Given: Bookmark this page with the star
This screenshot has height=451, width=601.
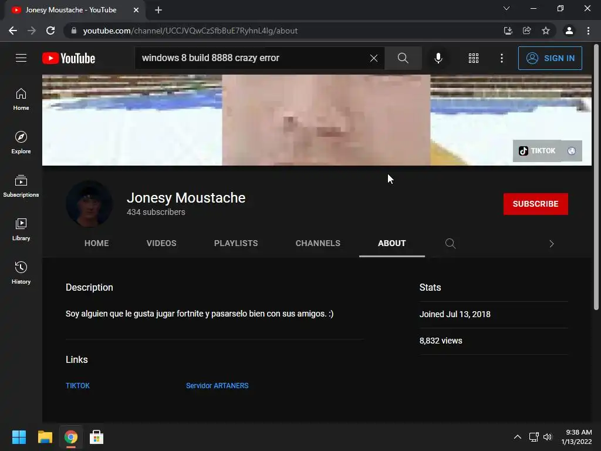Looking at the screenshot, I should coord(546,31).
